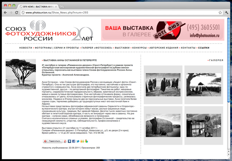Open the КОНКУРСЫ menu item

pyautogui.click(x=140, y=48)
